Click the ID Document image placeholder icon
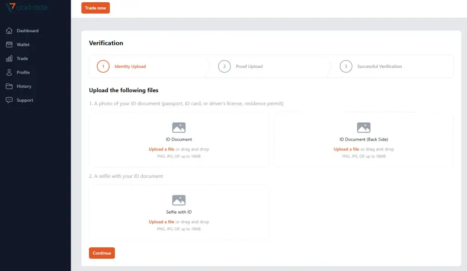 point(179,127)
